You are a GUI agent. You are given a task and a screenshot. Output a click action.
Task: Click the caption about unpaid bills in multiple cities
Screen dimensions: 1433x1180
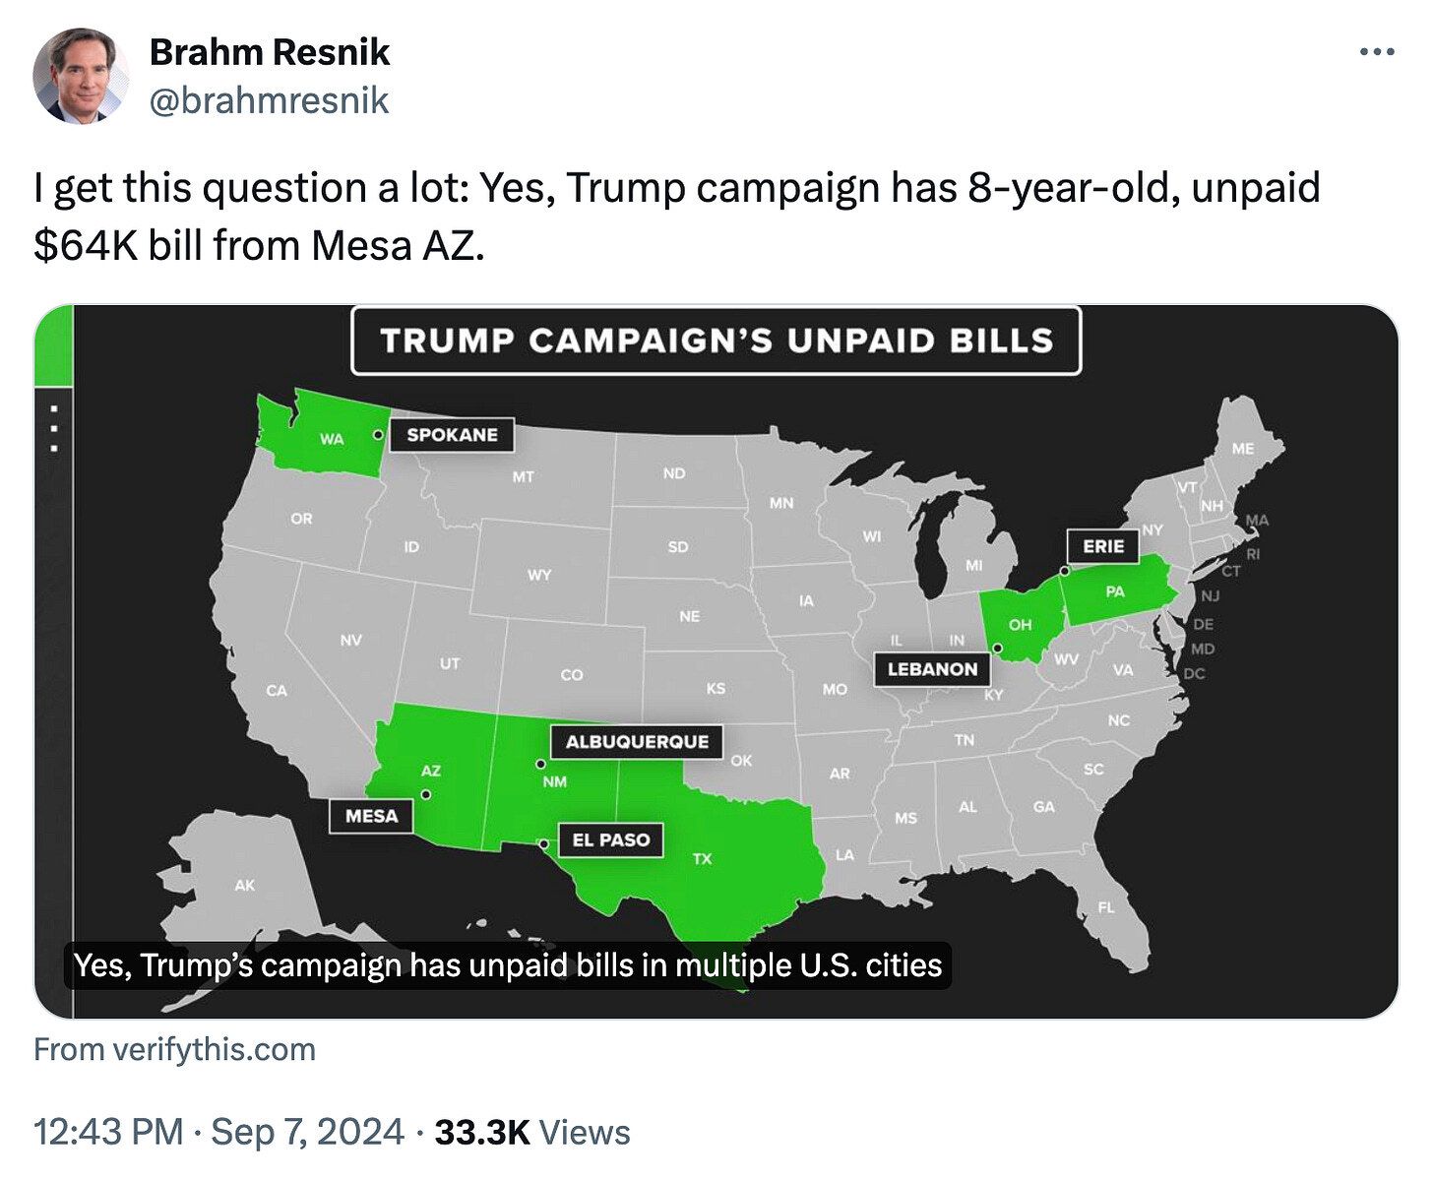coord(508,964)
